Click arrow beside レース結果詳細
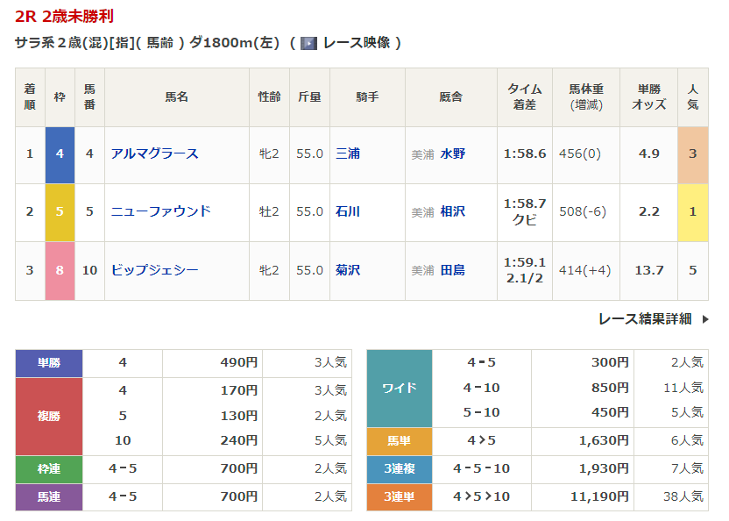 point(705,319)
